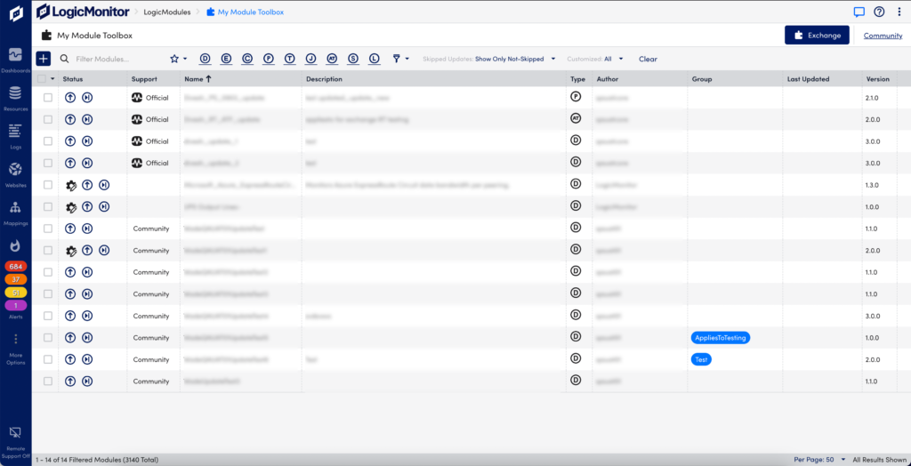Click the add module plus button
The height and width of the screenshot is (466, 911).
click(43, 59)
